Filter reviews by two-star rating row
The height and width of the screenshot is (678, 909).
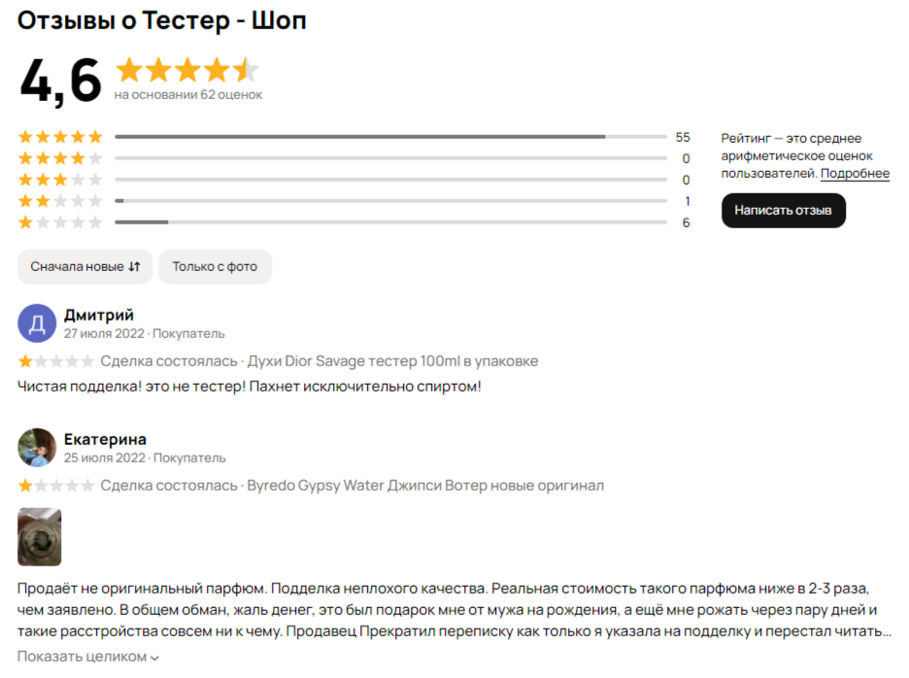(x=60, y=201)
